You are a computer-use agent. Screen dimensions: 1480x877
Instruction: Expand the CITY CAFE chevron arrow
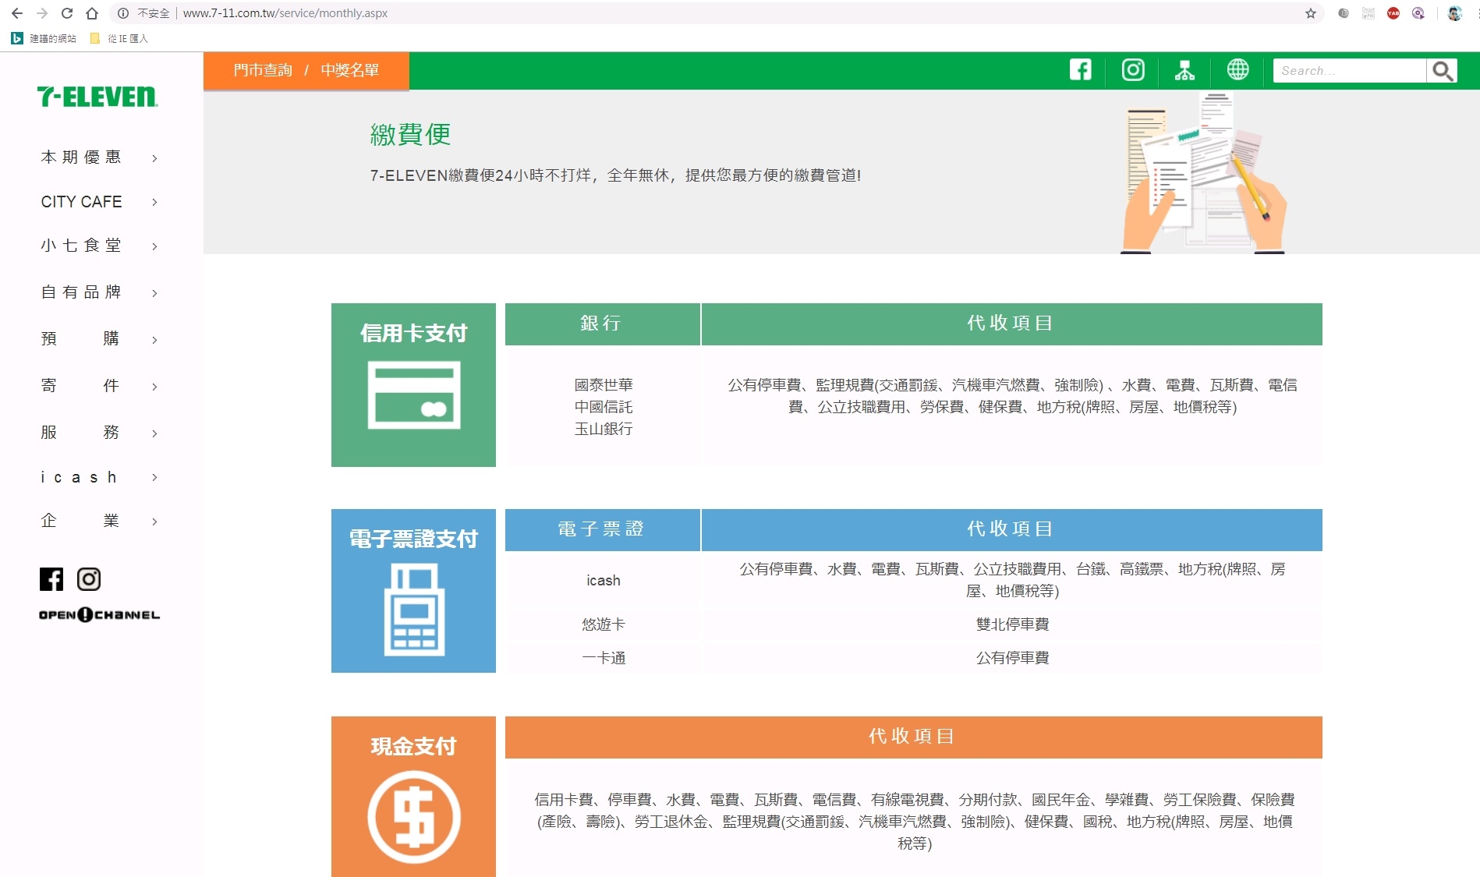tap(154, 202)
